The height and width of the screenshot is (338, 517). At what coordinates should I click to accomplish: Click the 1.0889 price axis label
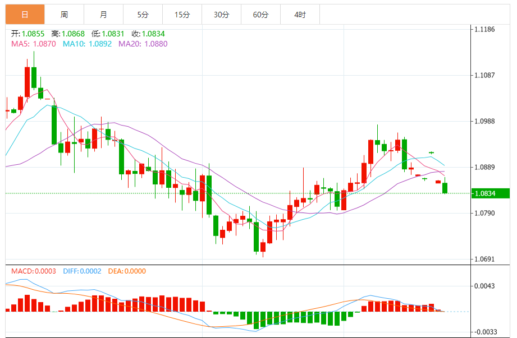click(484, 167)
